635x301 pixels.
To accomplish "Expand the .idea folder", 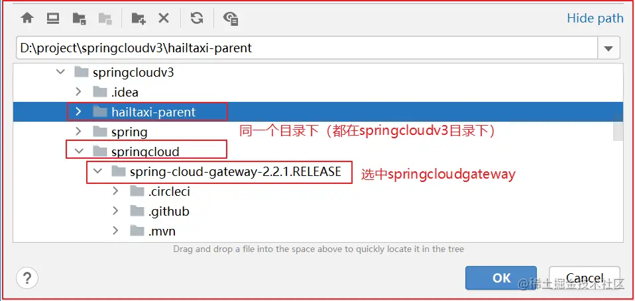I will [x=79, y=92].
